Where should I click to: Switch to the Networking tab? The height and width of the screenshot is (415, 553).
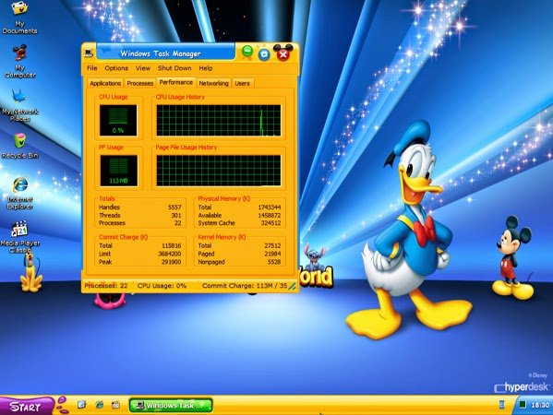(213, 83)
